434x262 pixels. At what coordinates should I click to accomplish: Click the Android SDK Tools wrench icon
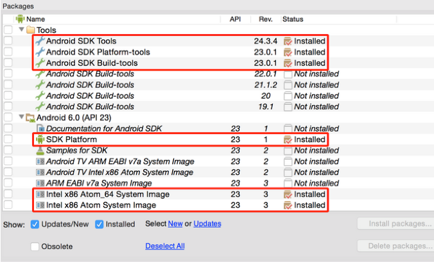40,41
